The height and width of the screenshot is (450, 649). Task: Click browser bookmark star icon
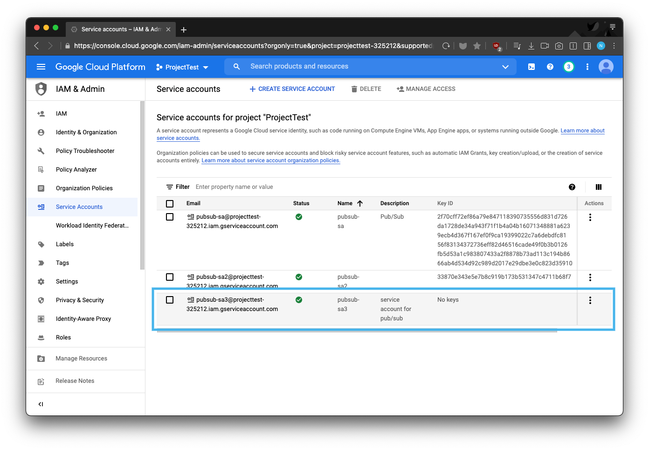[x=477, y=46]
